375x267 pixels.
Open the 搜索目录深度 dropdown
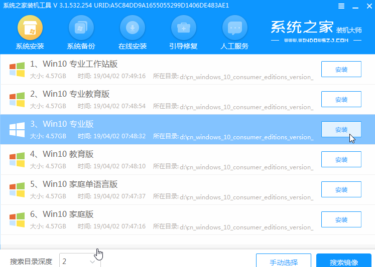pos(80,260)
